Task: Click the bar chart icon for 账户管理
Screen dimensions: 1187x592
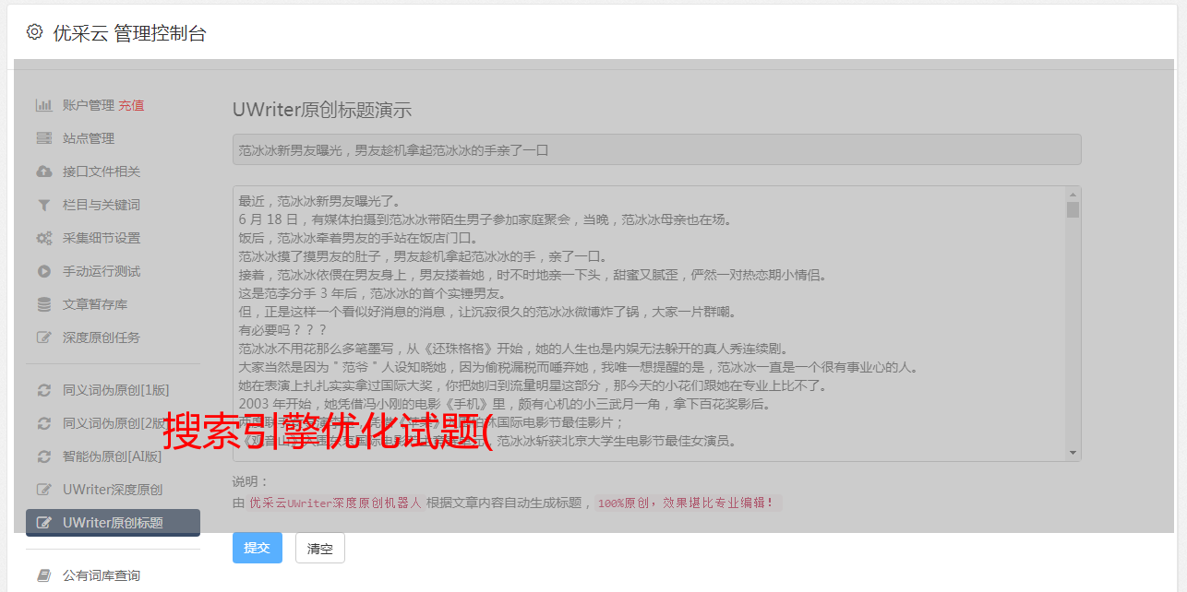Action: coord(43,105)
